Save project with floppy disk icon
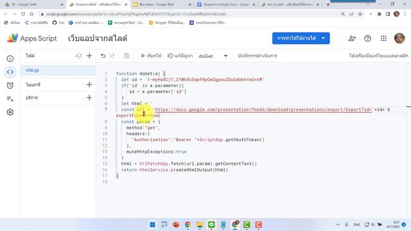 click(127, 56)
